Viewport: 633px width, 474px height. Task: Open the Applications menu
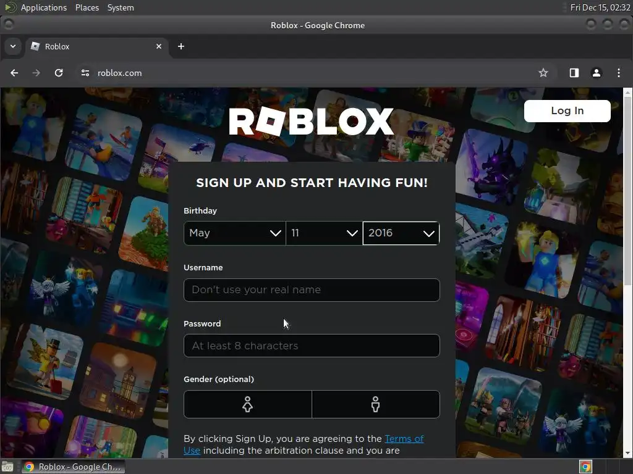(44, 7)
